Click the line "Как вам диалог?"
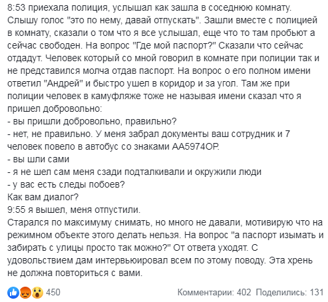The width and height of the screenshot is (328, 302). (43, 197)
